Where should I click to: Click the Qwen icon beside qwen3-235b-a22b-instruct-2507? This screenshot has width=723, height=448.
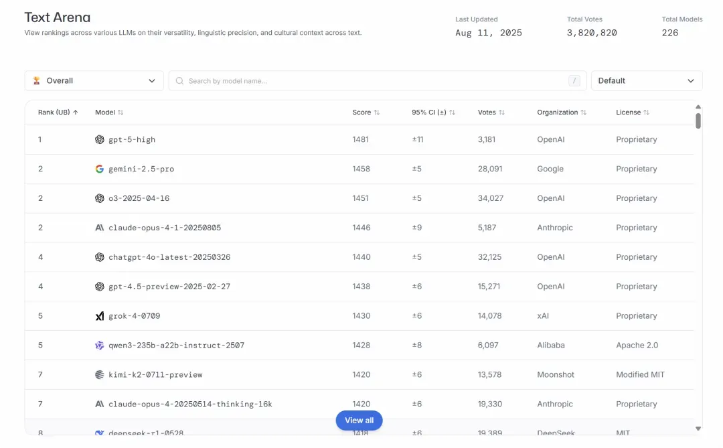pyautogui.click(x=100, y=345)
